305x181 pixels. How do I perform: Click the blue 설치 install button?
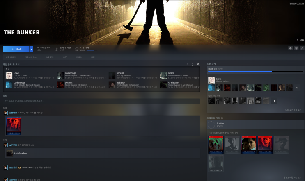click(x=16, y=49)
